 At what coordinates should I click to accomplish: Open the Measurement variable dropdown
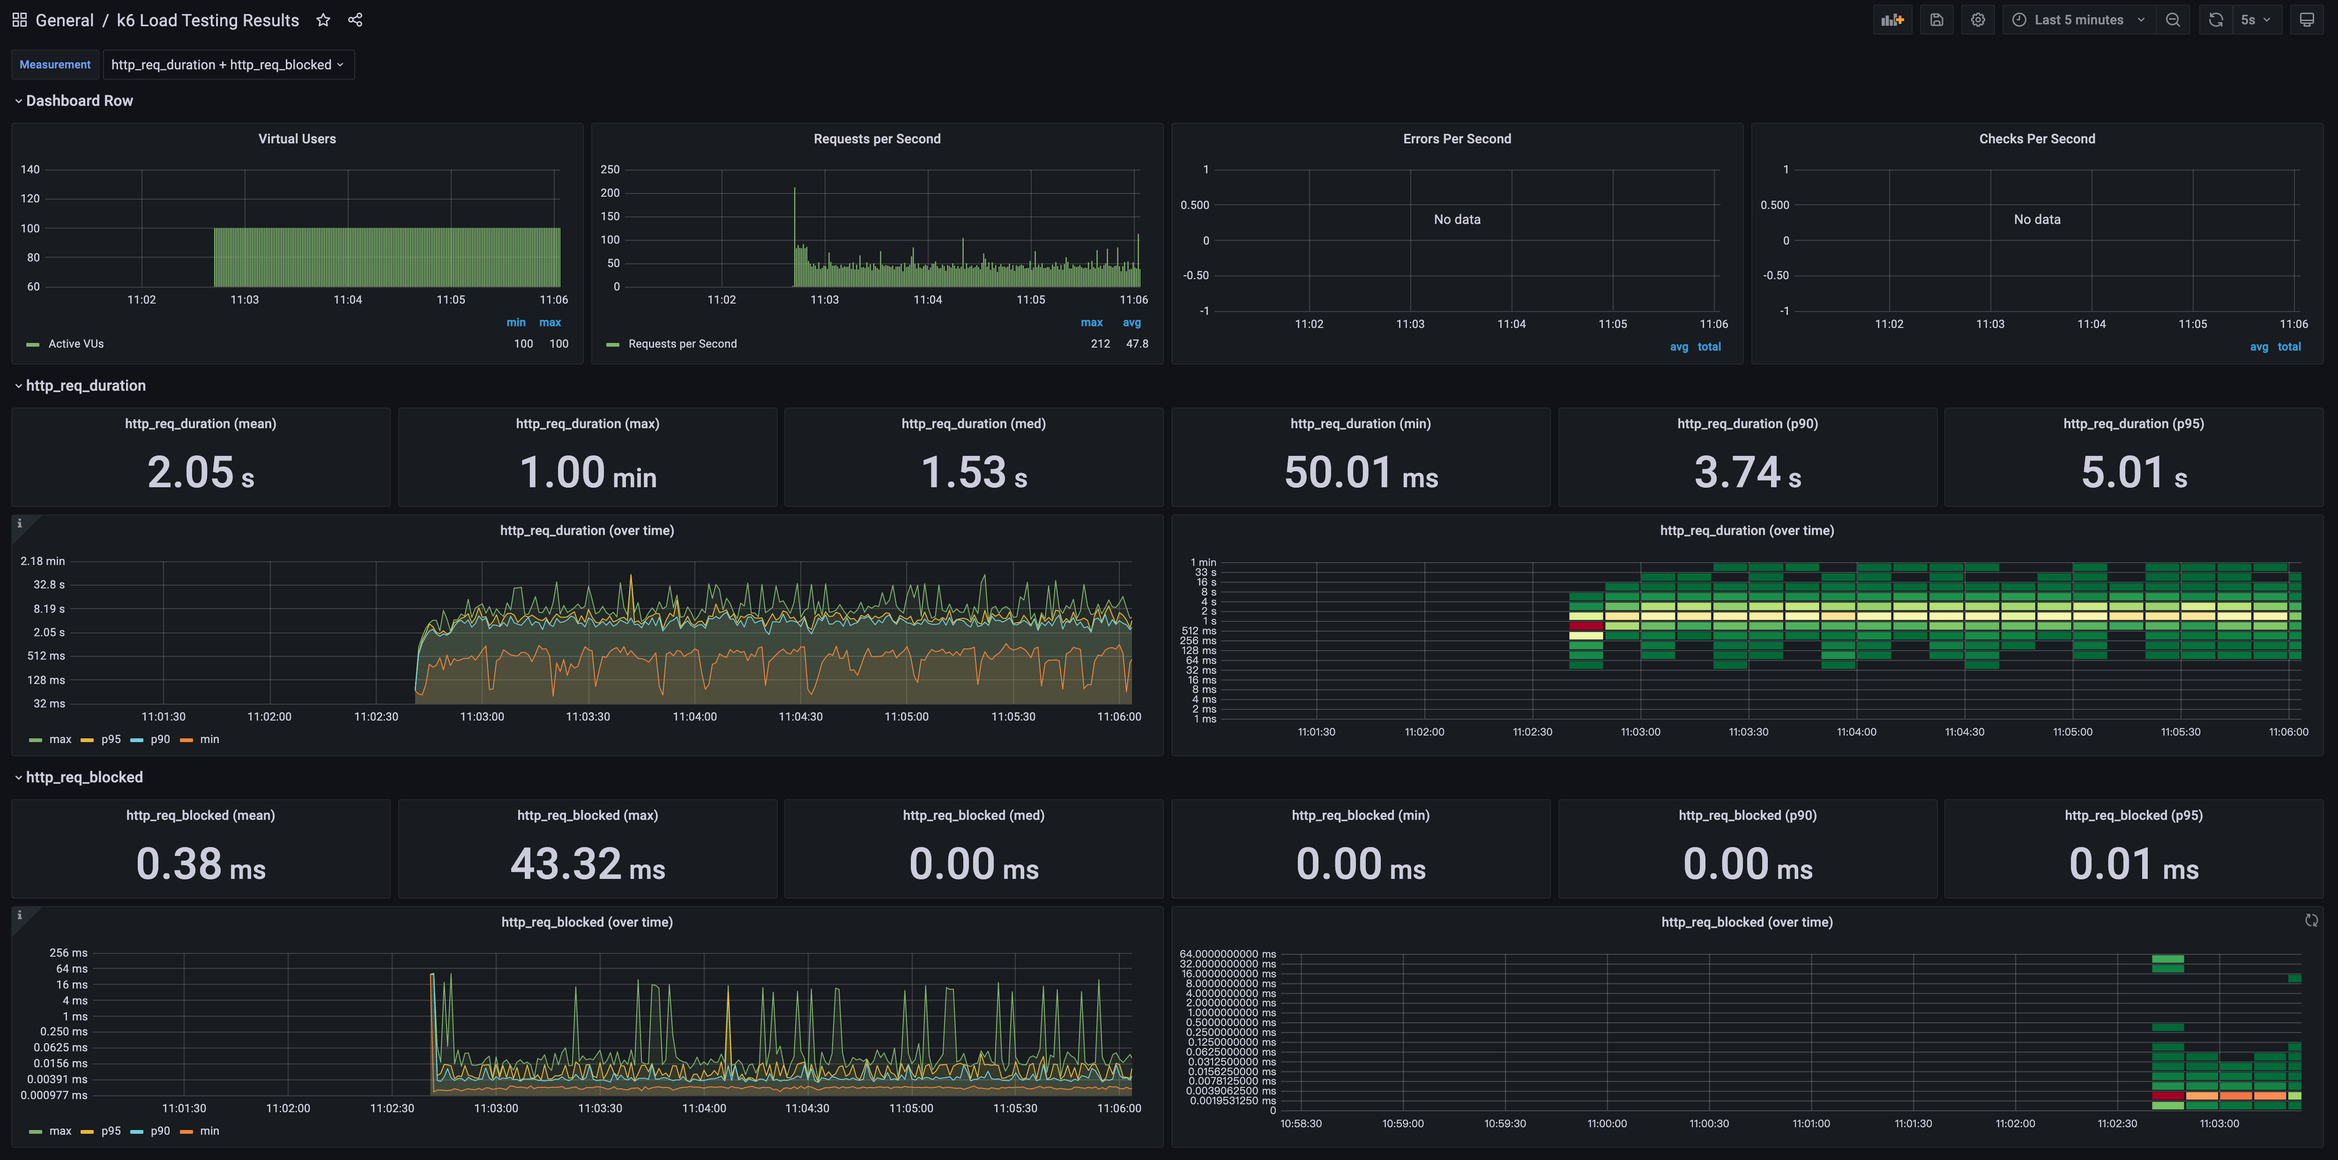point(228,65)
